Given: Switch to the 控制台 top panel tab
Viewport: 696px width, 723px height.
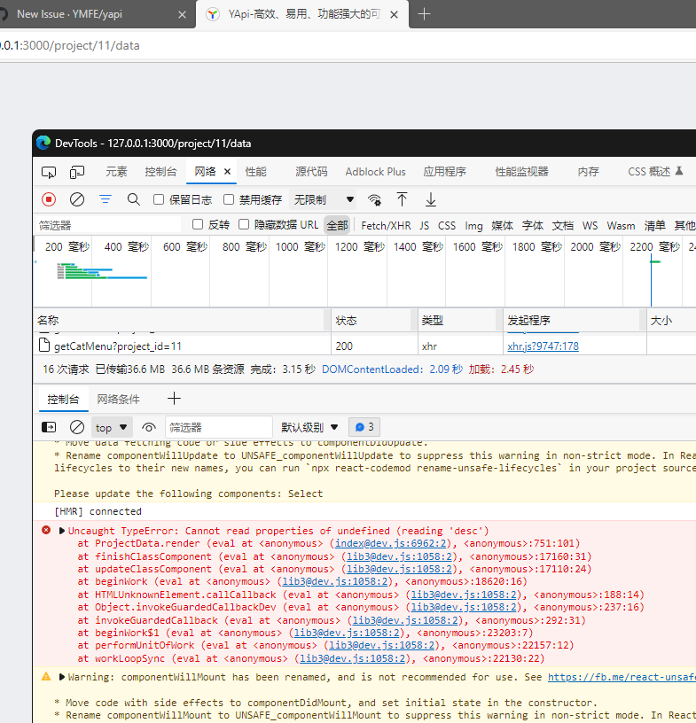Looking at the screenshot, I should coord(160,172).
